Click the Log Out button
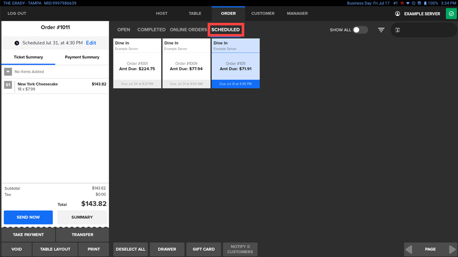 (x=17, y=13)
